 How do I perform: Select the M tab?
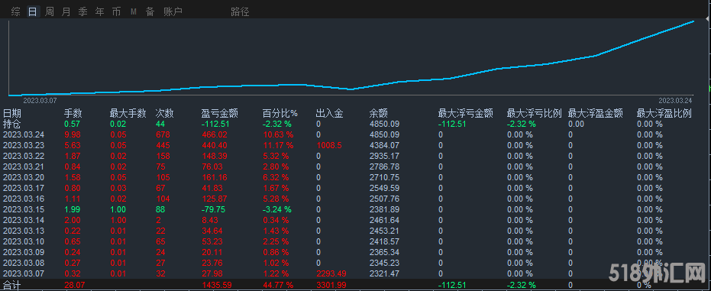click(134, 11)
